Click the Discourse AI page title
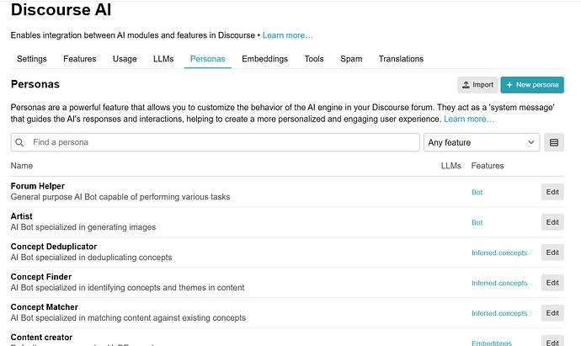Image resolution: width=581 pixels, height=346 pixels. click(x=61, y=9)
